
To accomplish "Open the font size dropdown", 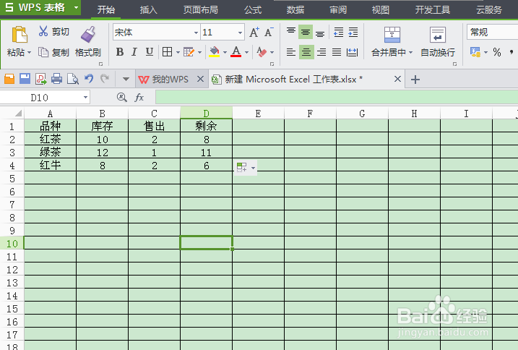I will tap(240, 33).
